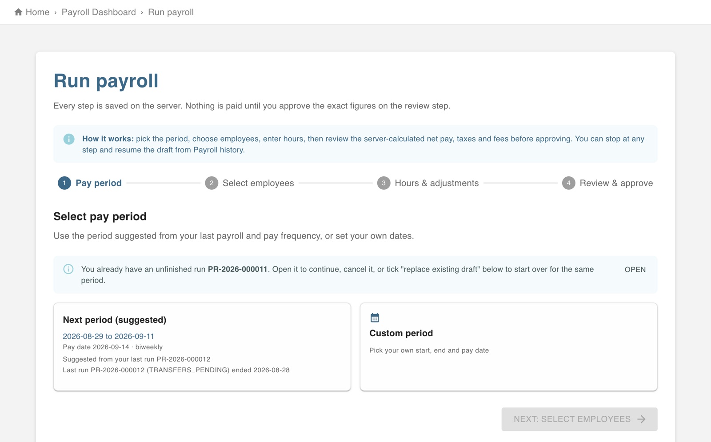The width and height of the screenshot is (711, 442).
Task: Select step 4 Review & approve
Action: click(607, 183)
